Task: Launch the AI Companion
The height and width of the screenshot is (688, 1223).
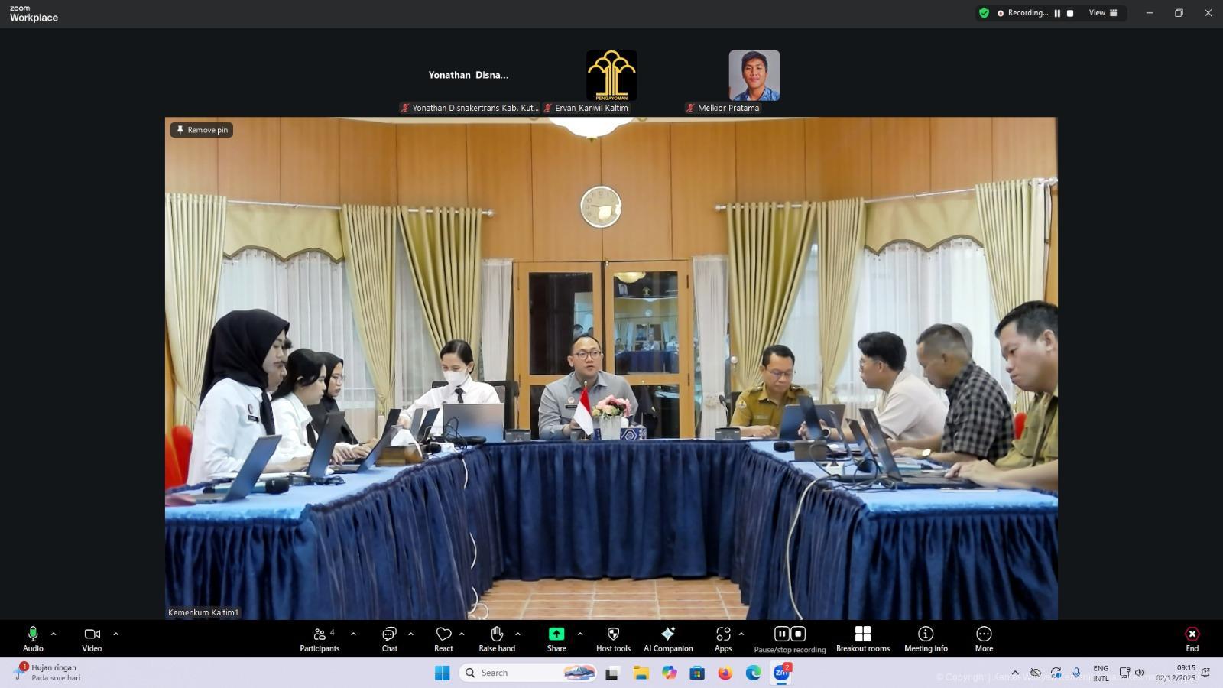Action: (x=668, y=638)
